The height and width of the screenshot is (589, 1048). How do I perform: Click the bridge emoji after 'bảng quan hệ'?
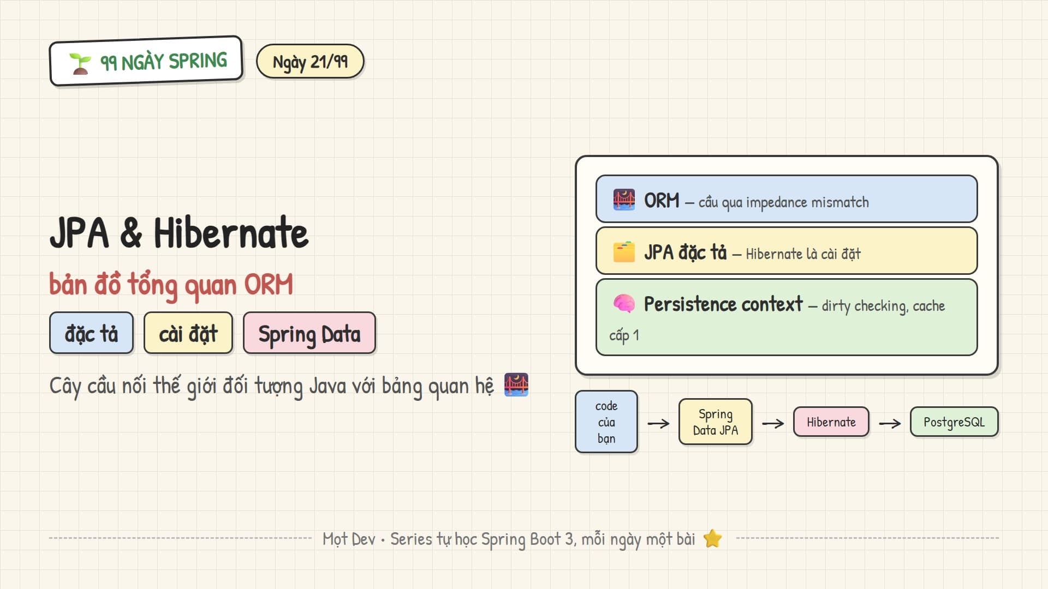click(516, 384)
